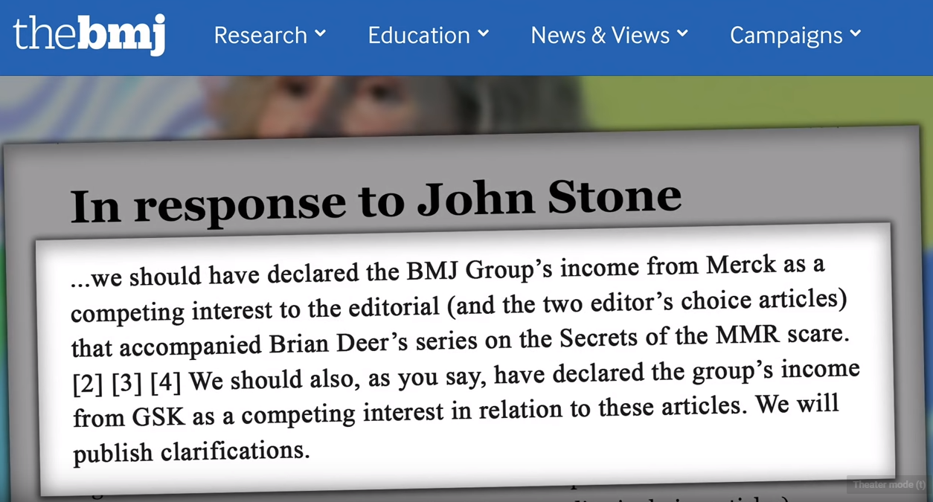Open the News & Views menu
The image size is (933, 502).
click(600, 35)
